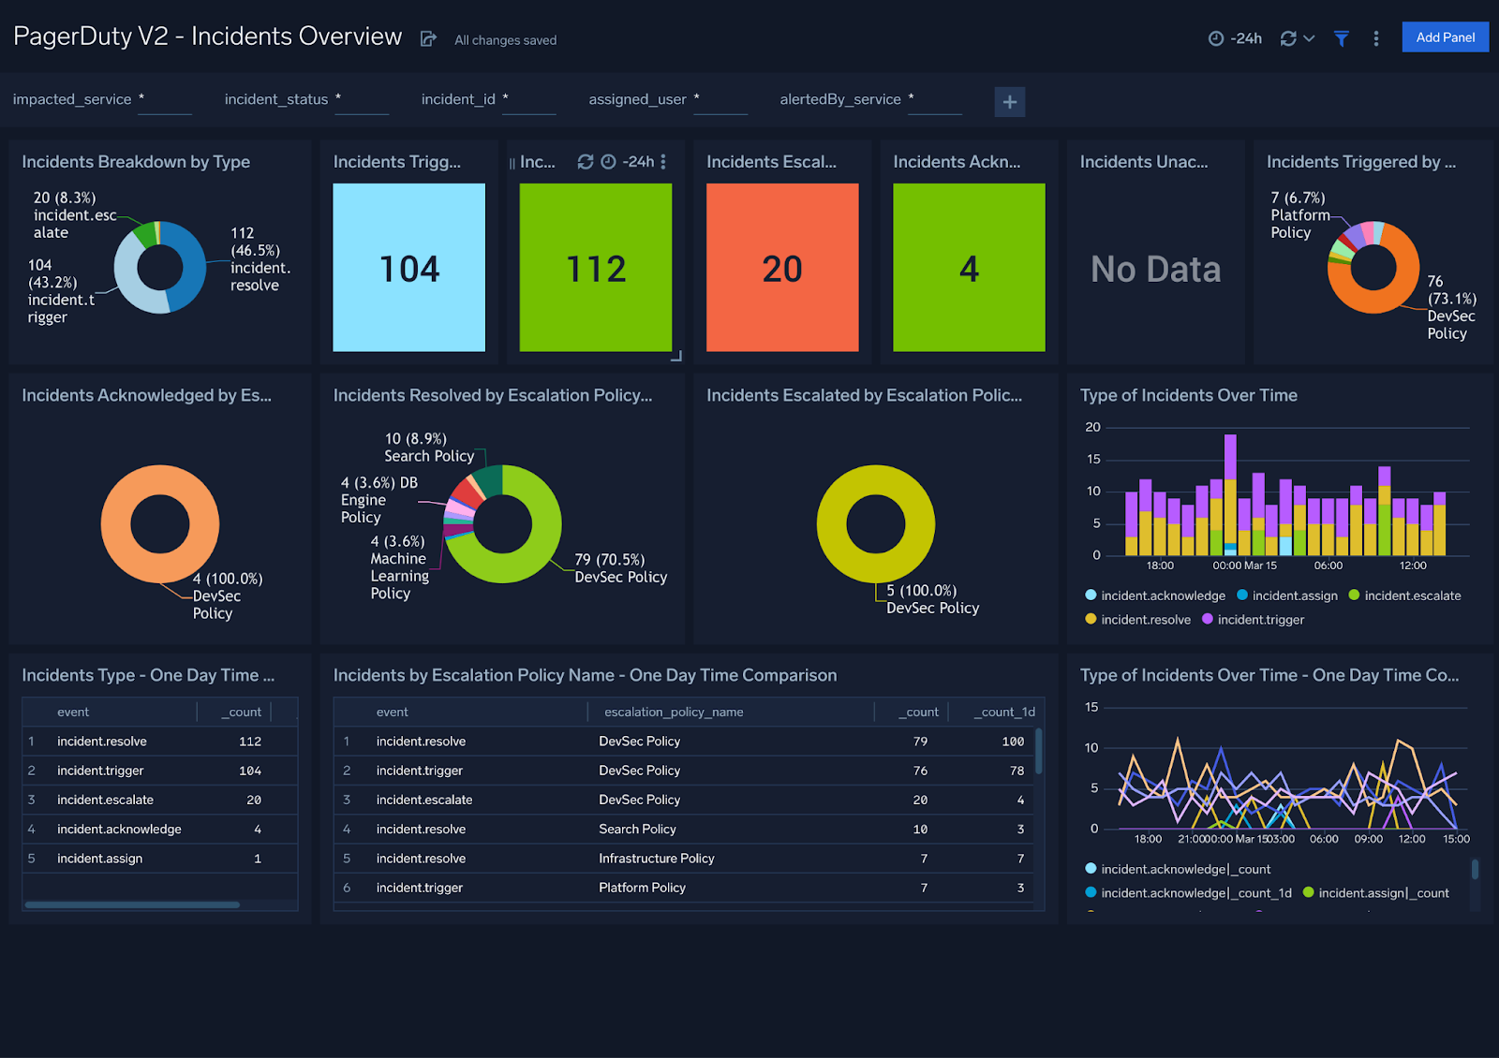Screen dimensions: 1499x1058
Task: Open the -24h time icon on the Incidents panel
Action: pos(610,161)
